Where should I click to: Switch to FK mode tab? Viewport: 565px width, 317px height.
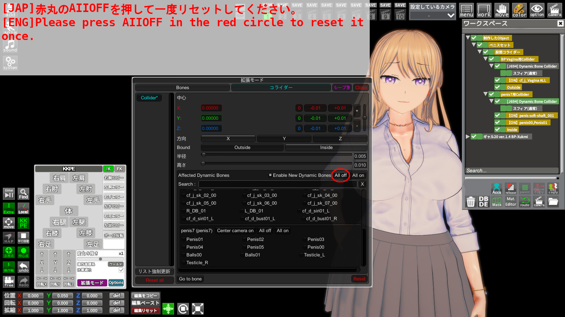(120, 169)
